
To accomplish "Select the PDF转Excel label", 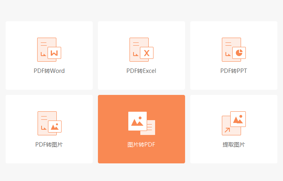I will (141, 71).
